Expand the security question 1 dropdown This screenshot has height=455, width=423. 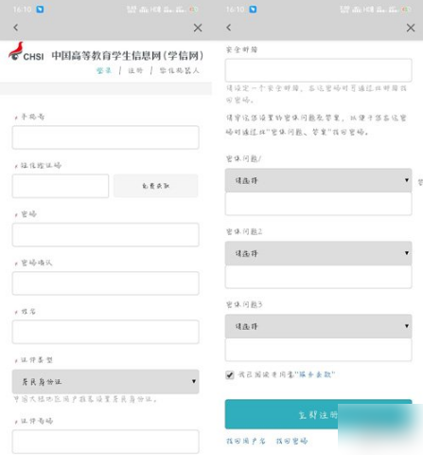click(318, 180)
